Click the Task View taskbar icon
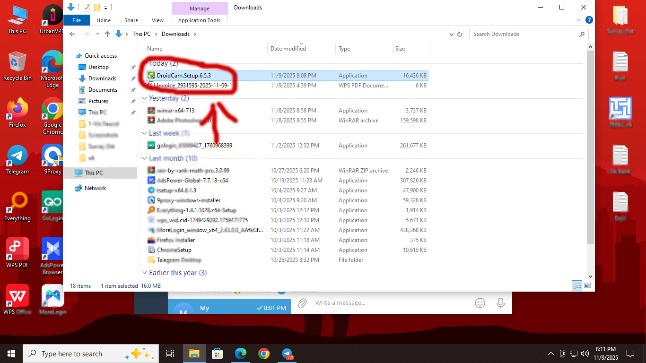The height and width of the screenshot is (363, 646). 170,354
